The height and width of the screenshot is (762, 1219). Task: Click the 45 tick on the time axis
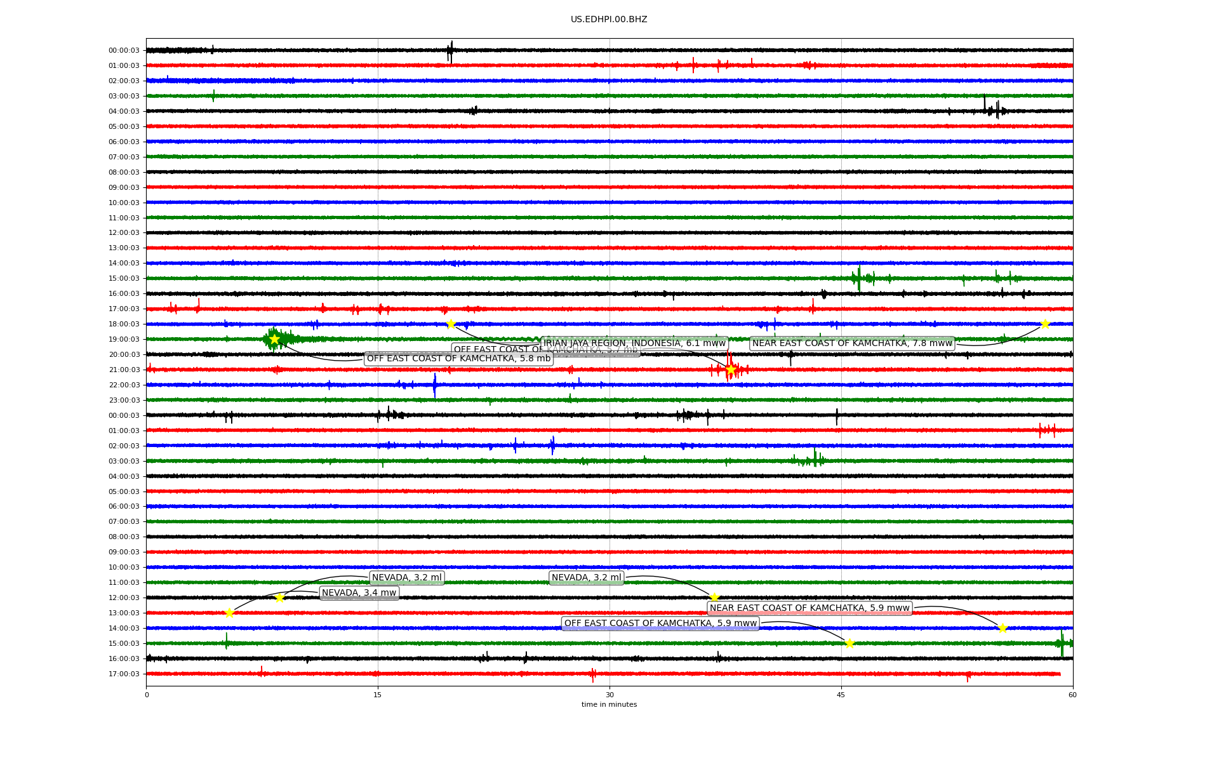click(841, 695)
